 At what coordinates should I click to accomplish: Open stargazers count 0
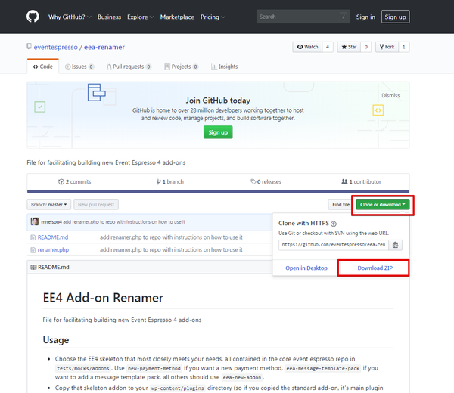point(366,47)
